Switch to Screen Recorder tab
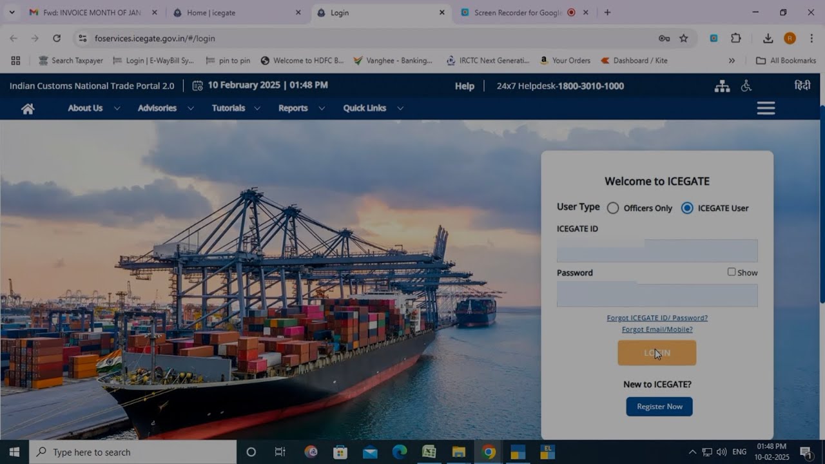The height and width of the screenshot is (464, 825). pyautogui.click(x=519, y=12)
